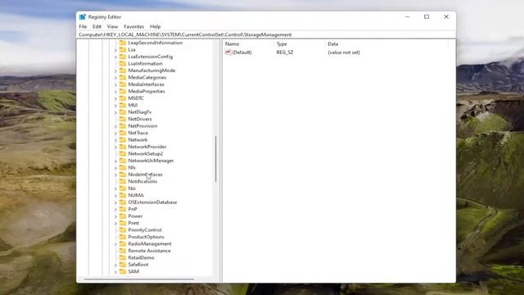This screenshot has width=524, height=295.
Task: Click the tree pane vertical scrollbar
Action: coord(216,158)
